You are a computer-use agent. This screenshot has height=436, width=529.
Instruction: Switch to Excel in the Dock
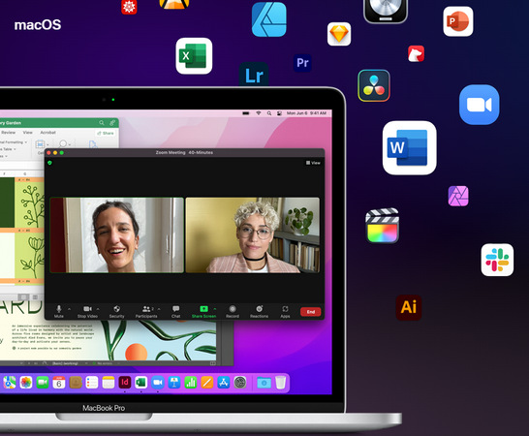click(x=141, y=383)
